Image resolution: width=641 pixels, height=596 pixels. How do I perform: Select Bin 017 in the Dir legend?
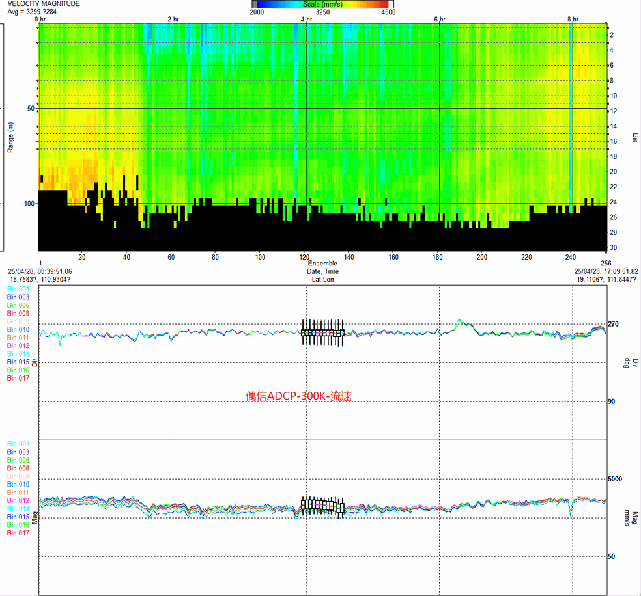18,378
